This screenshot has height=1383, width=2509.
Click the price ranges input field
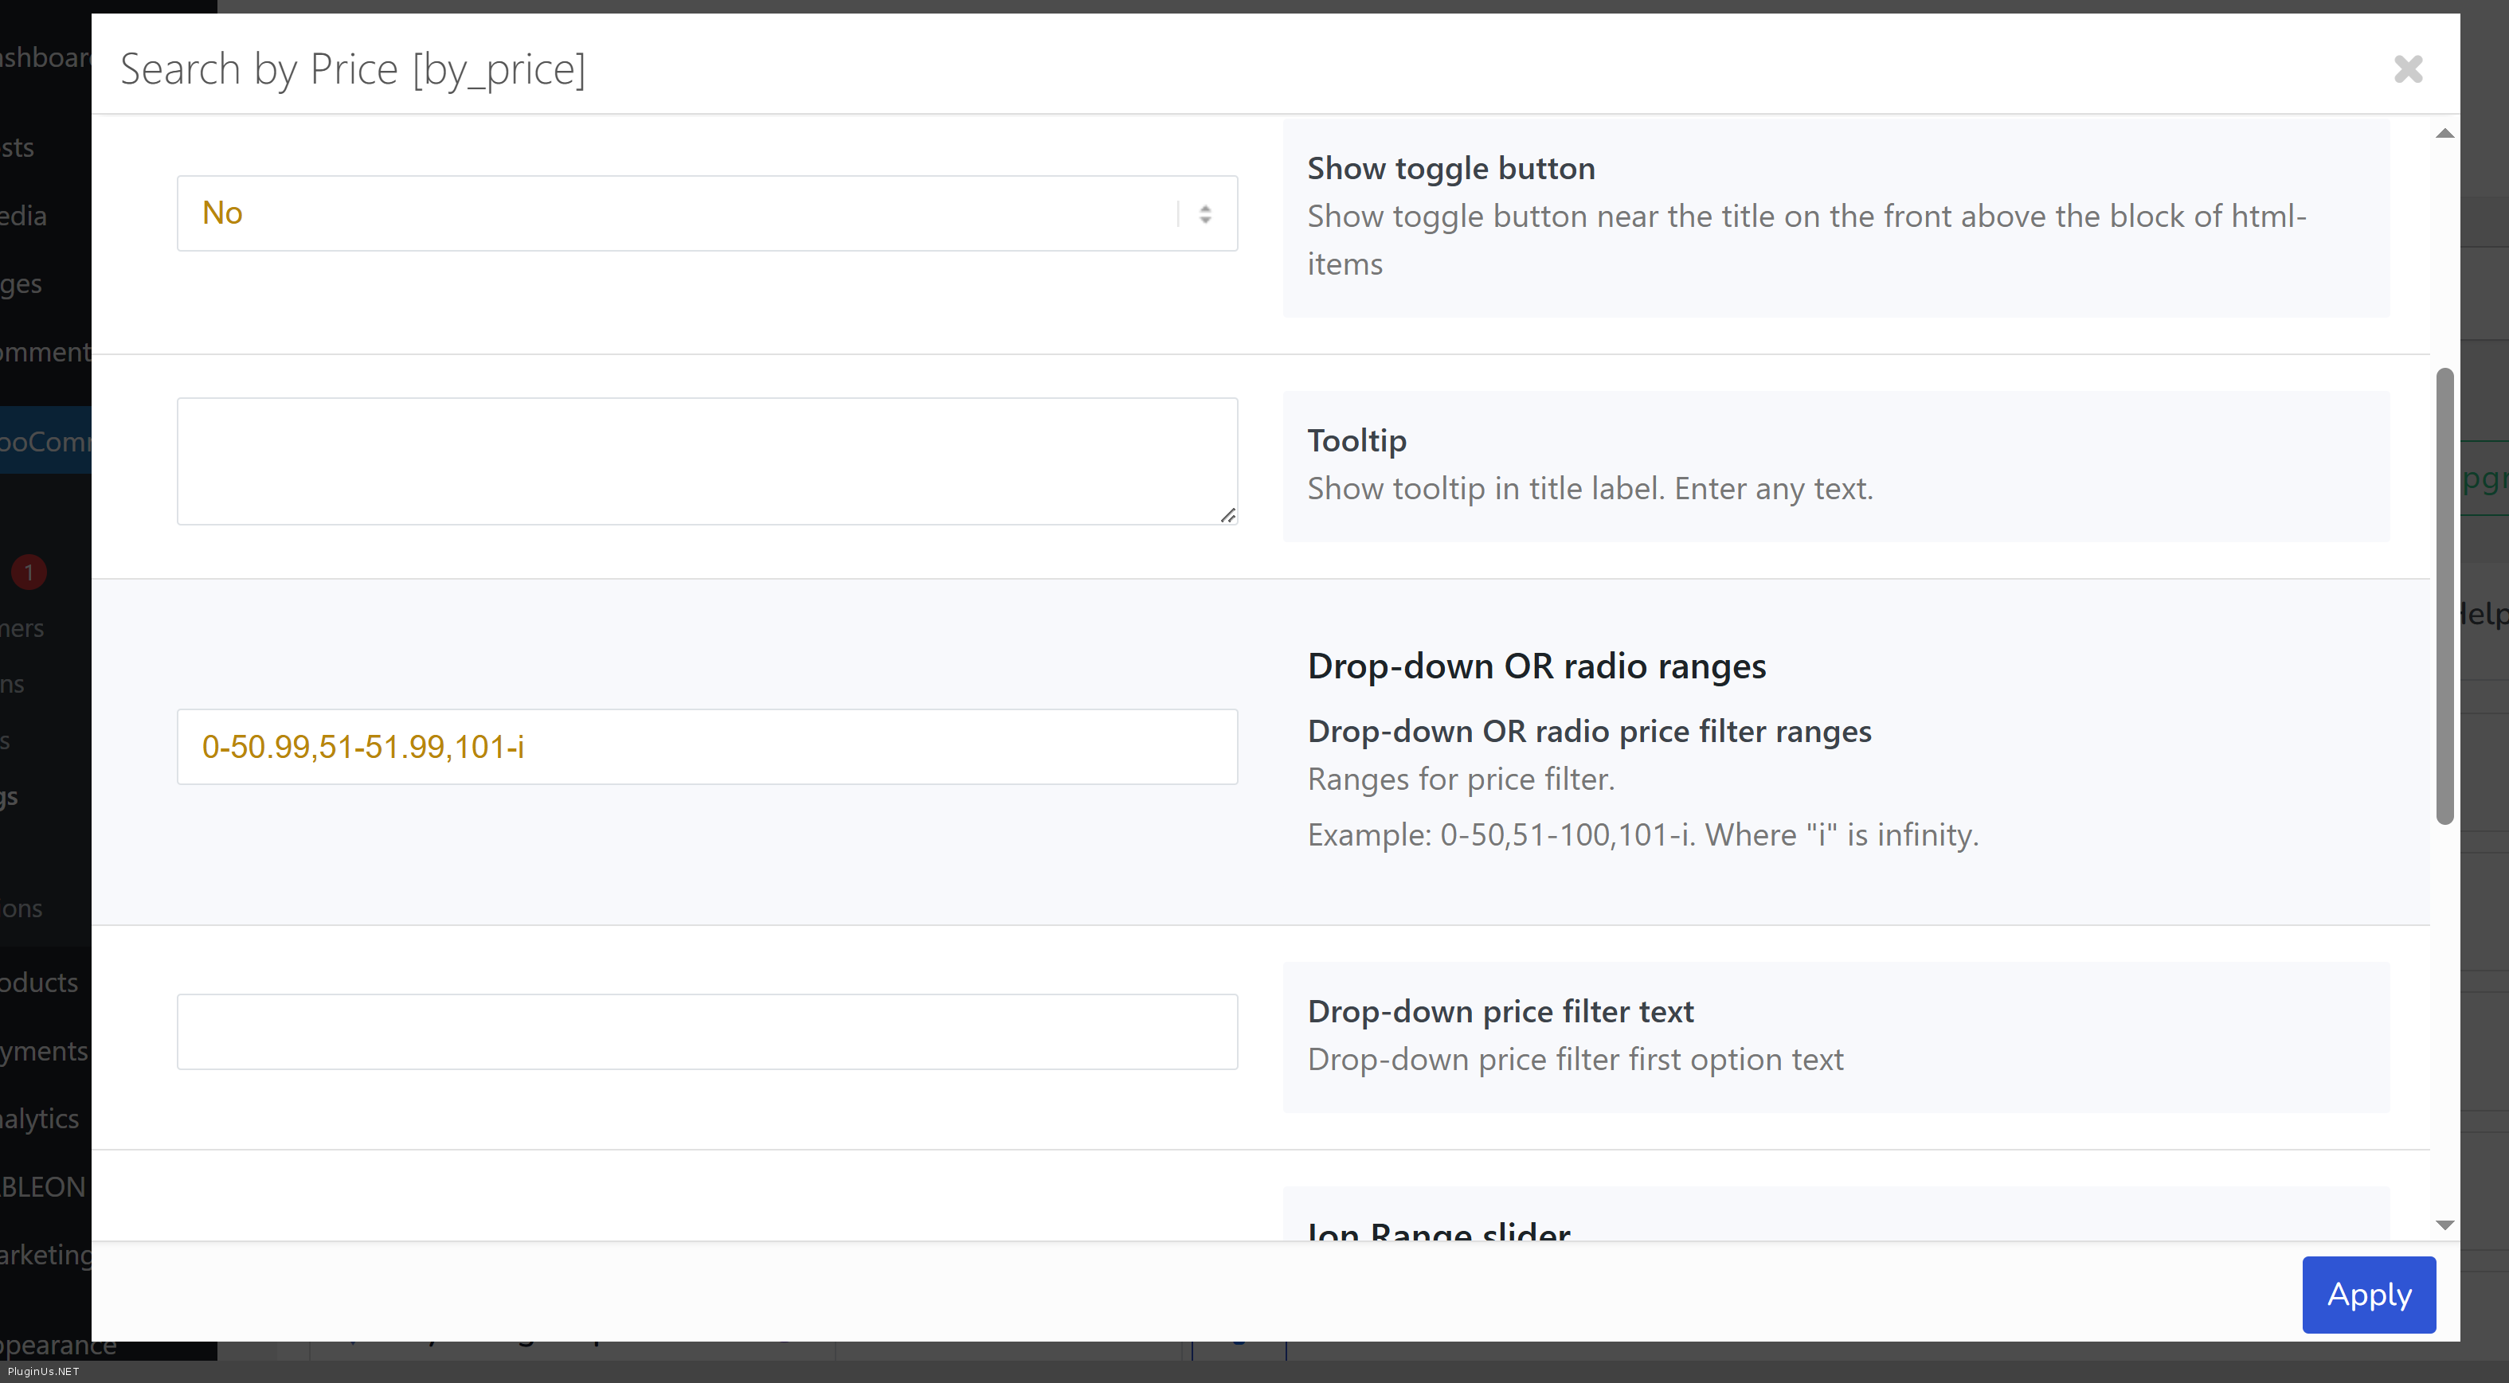(x=707, y=747)
